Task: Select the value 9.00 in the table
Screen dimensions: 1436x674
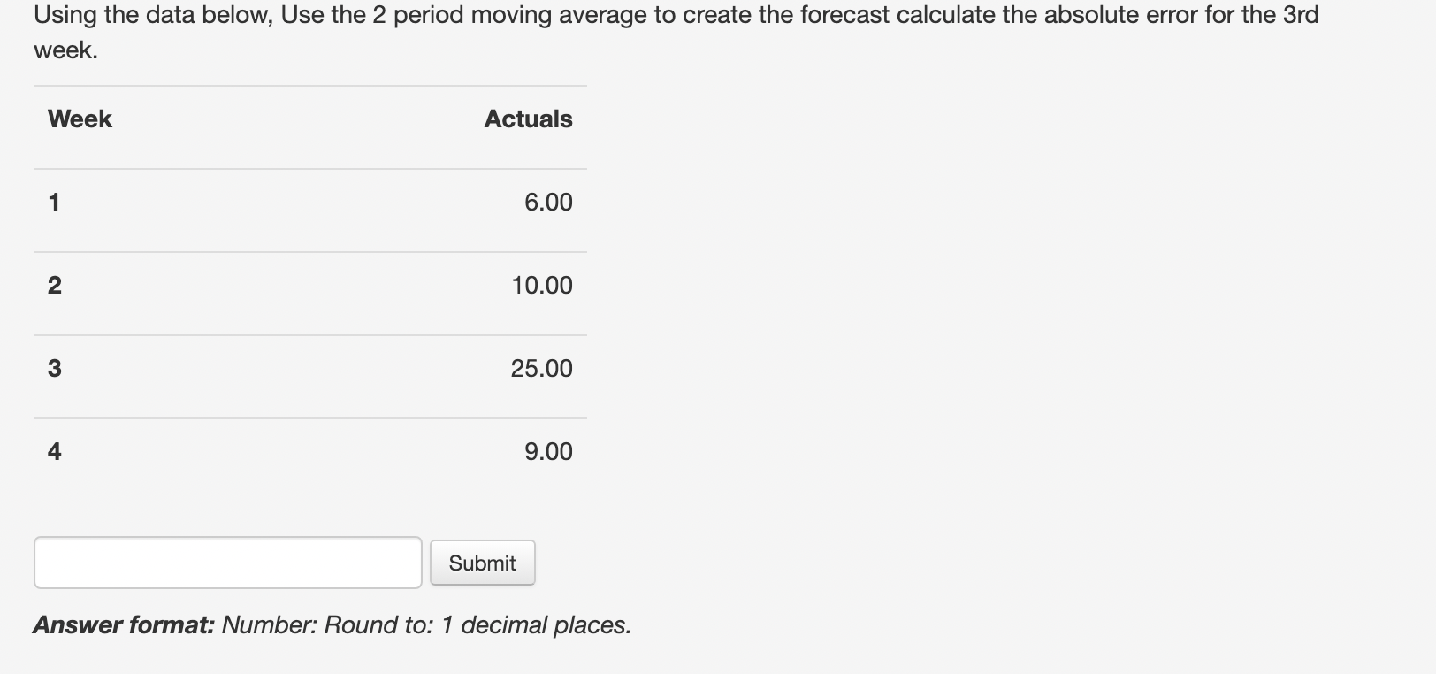Action: click(x=548, y=451)
